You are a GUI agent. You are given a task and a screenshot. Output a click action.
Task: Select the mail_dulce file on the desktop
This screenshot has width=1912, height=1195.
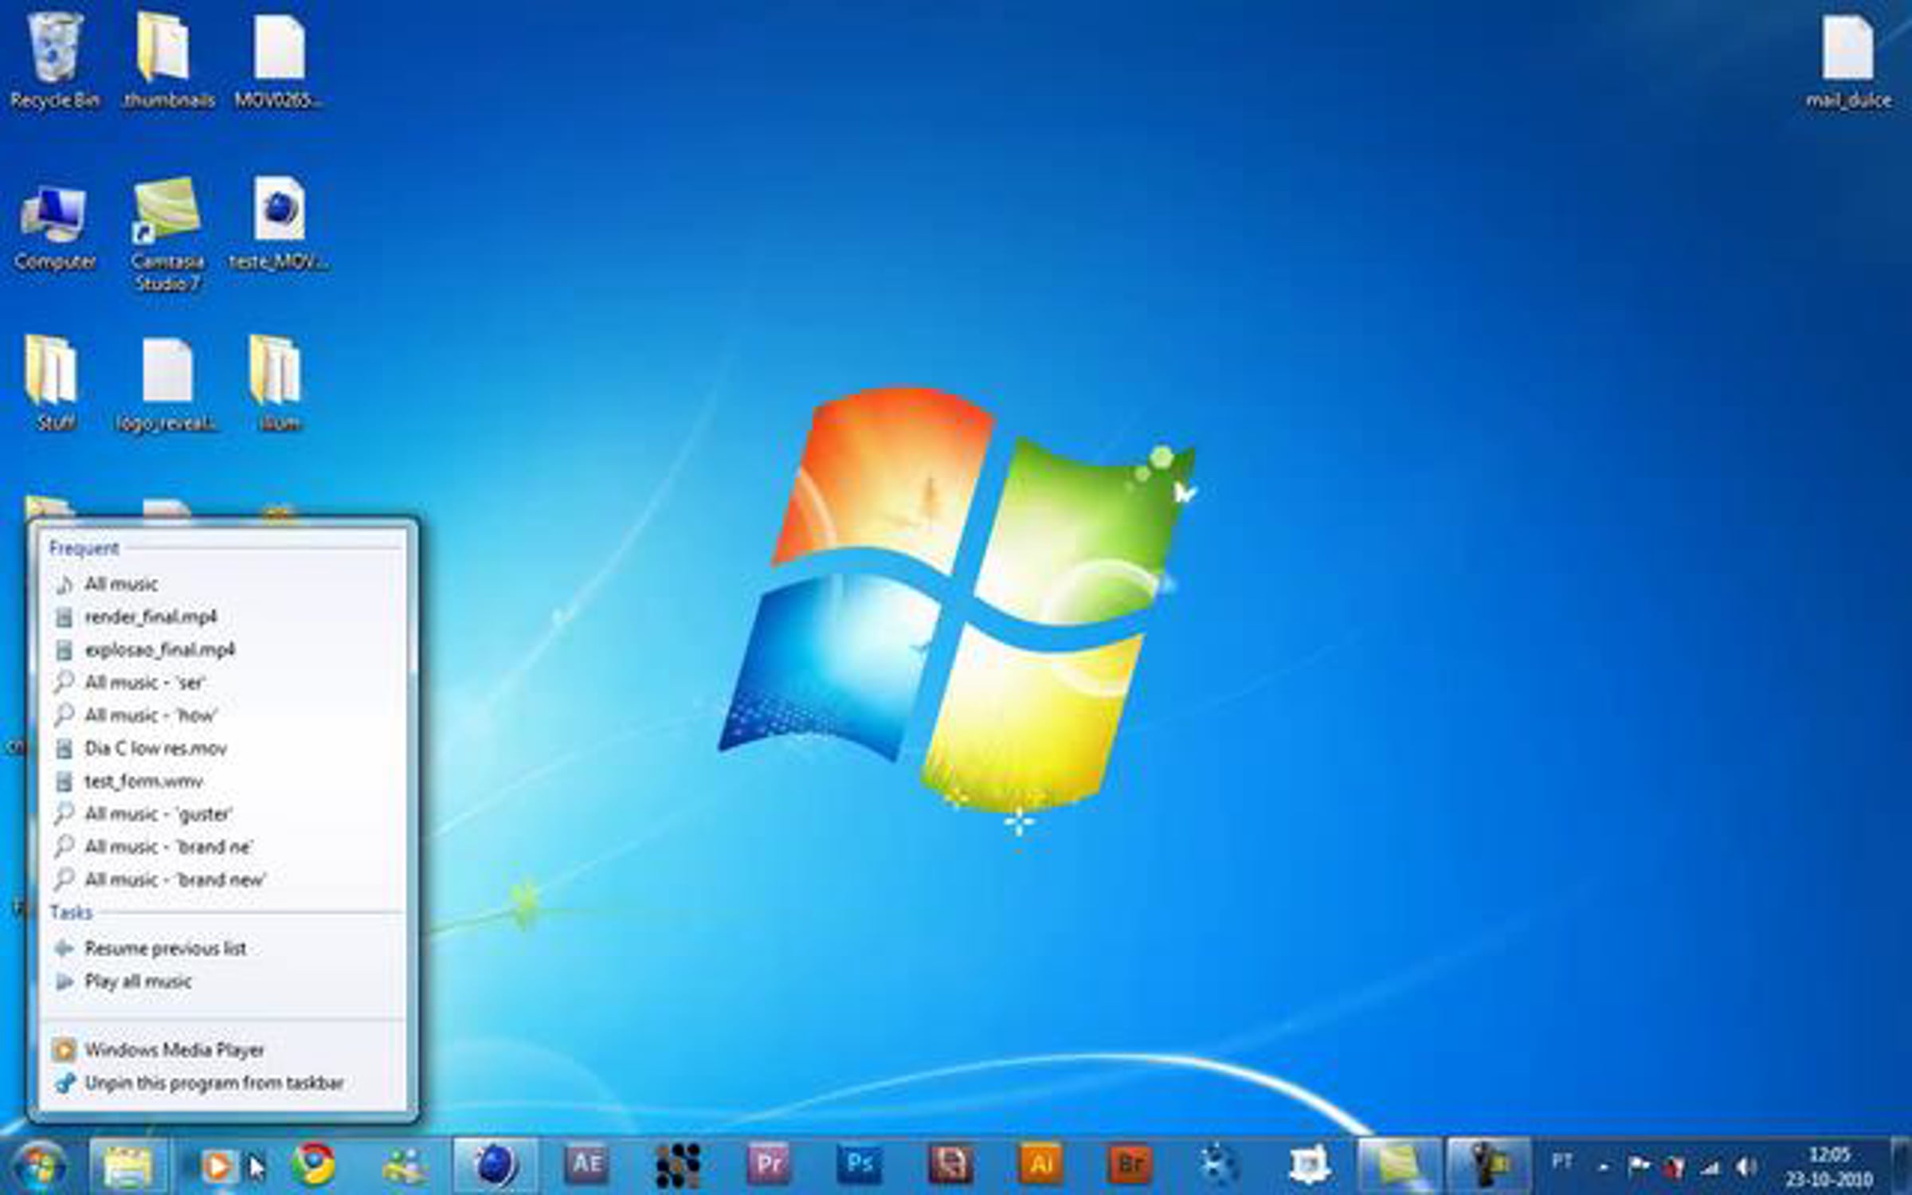tap(1848, 60)
